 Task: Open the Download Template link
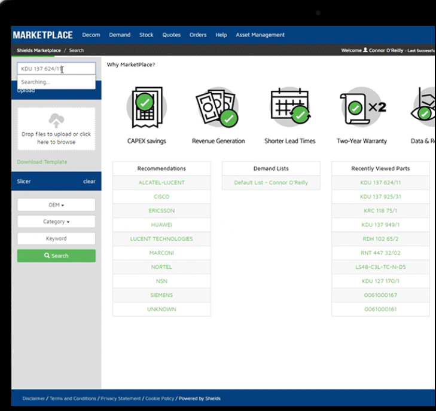pyautogui.click(x=42, y=162)
